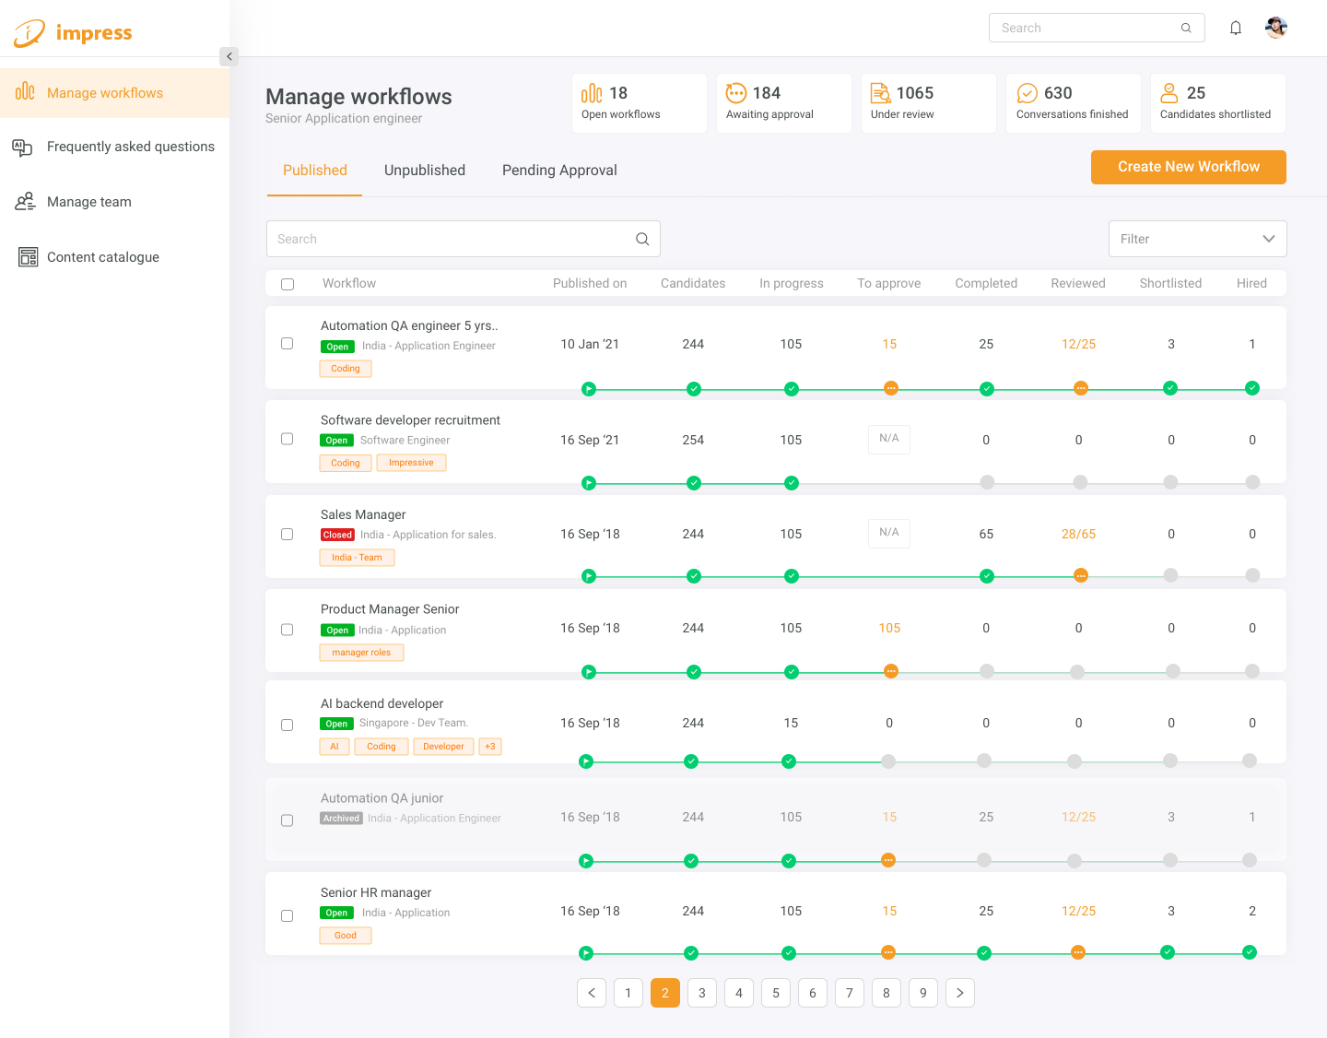
Task: Open the Manage workflows section
Action: [x=104, y=92]
